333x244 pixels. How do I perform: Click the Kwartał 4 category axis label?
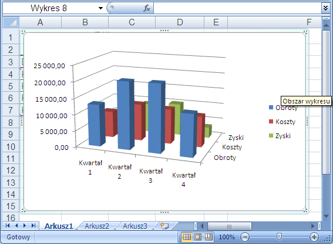click(x=184, y=180)
